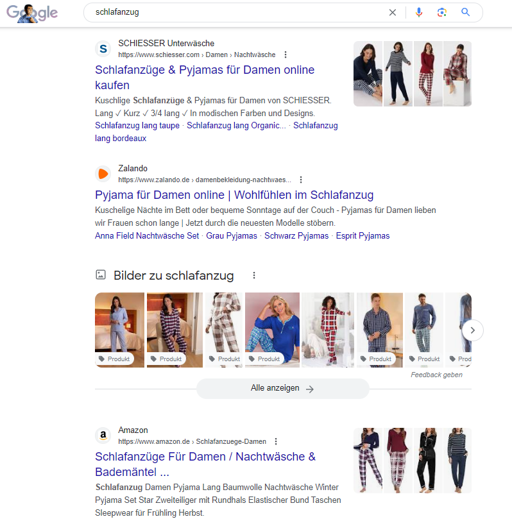Image resolution: width=512 pixels, height=526 pixels.
Task: Open image of red plaid onesie pajama
Action: (328, 330)
